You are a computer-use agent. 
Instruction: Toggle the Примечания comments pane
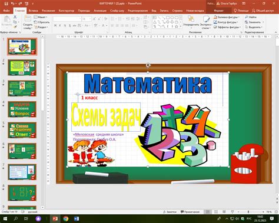coord(190,212)
